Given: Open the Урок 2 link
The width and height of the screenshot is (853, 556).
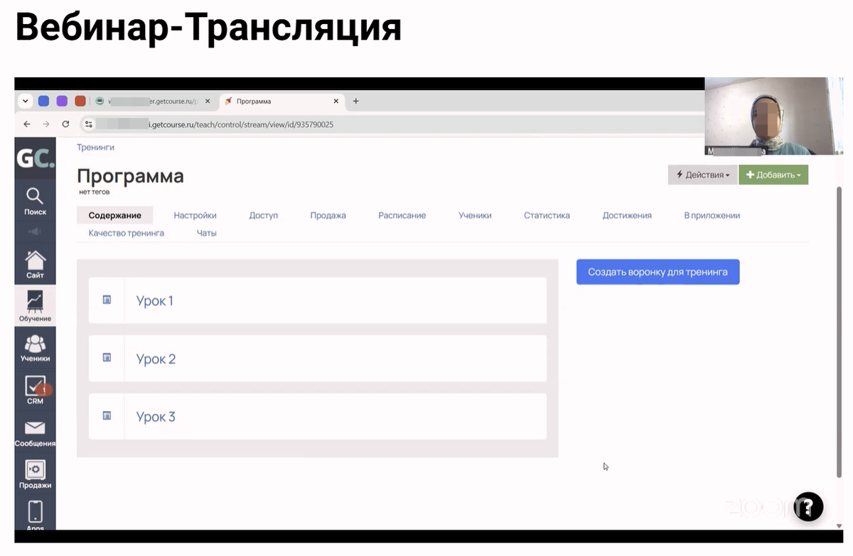Looking at the screenshot, I should tap(156, 359).
